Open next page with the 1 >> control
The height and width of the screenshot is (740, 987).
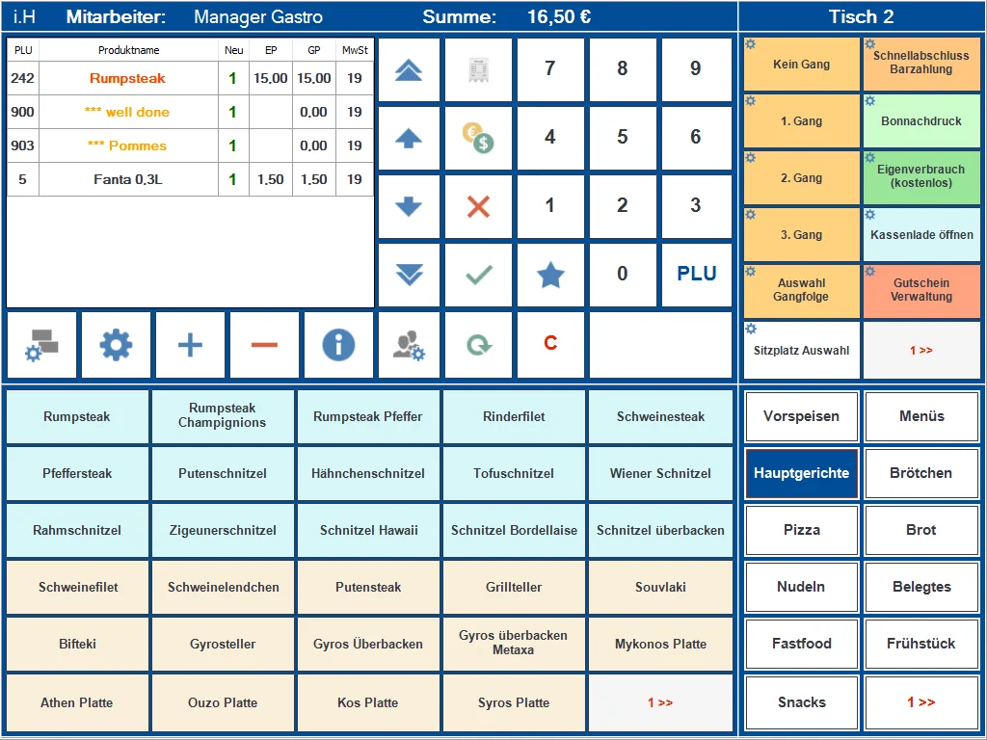(660, 704)
